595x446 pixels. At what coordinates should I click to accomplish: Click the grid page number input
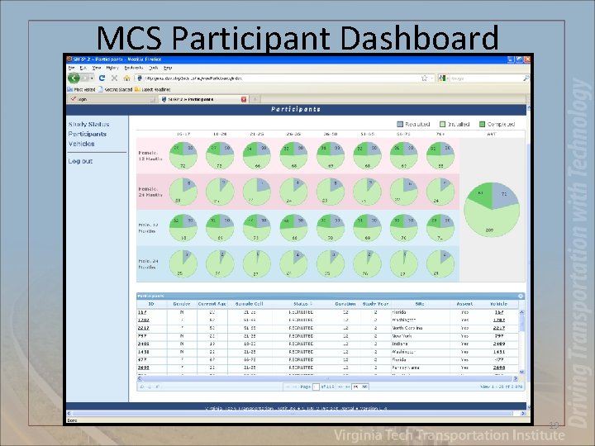point(316,387)
